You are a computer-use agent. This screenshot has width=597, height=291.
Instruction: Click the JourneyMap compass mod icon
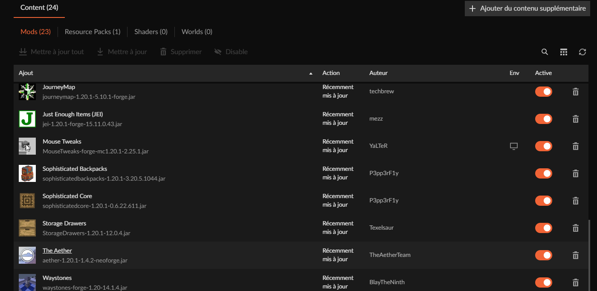pyautogui.click(x=27, y=92)
